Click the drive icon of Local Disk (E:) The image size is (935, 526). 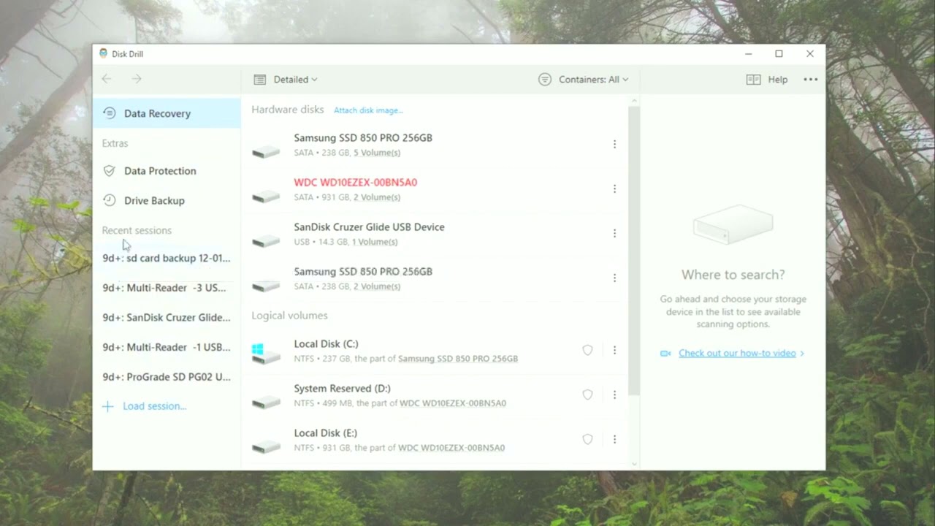click(266, 446)
